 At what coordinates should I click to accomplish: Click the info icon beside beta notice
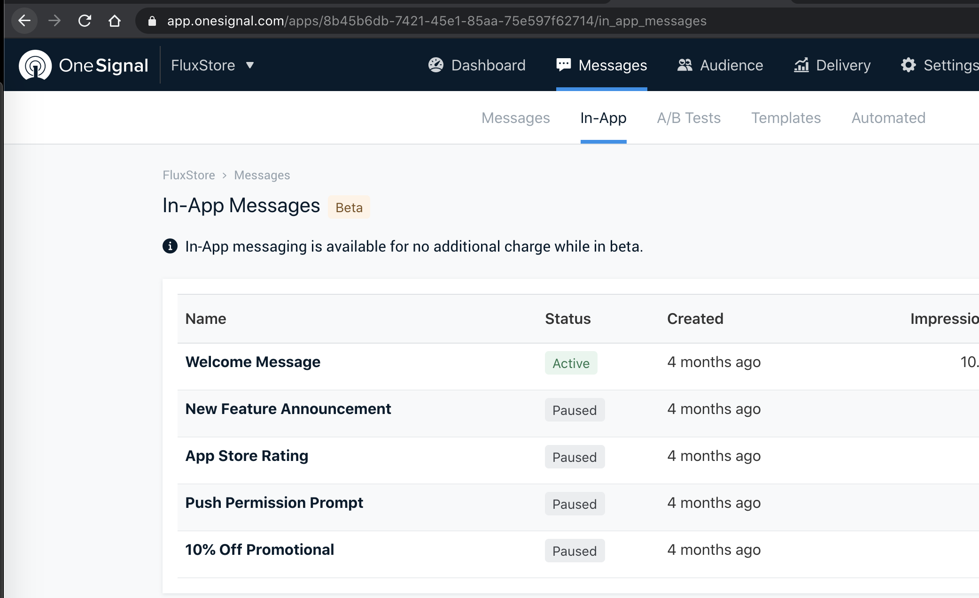[170, 246]
